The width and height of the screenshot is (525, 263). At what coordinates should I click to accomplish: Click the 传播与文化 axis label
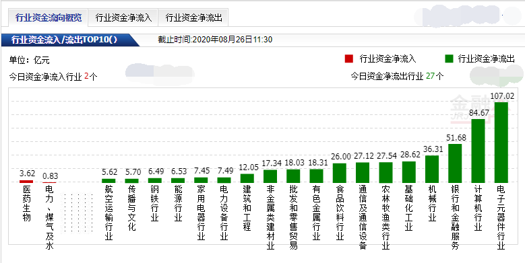(x=131, y=209)
